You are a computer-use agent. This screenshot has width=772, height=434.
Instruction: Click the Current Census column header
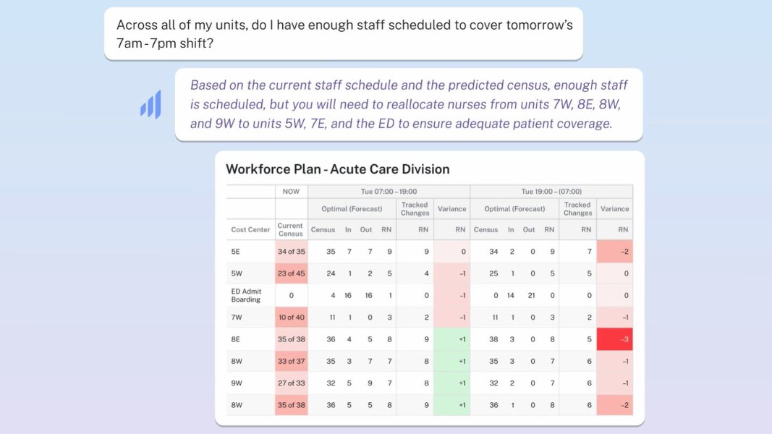coord(291,230)
